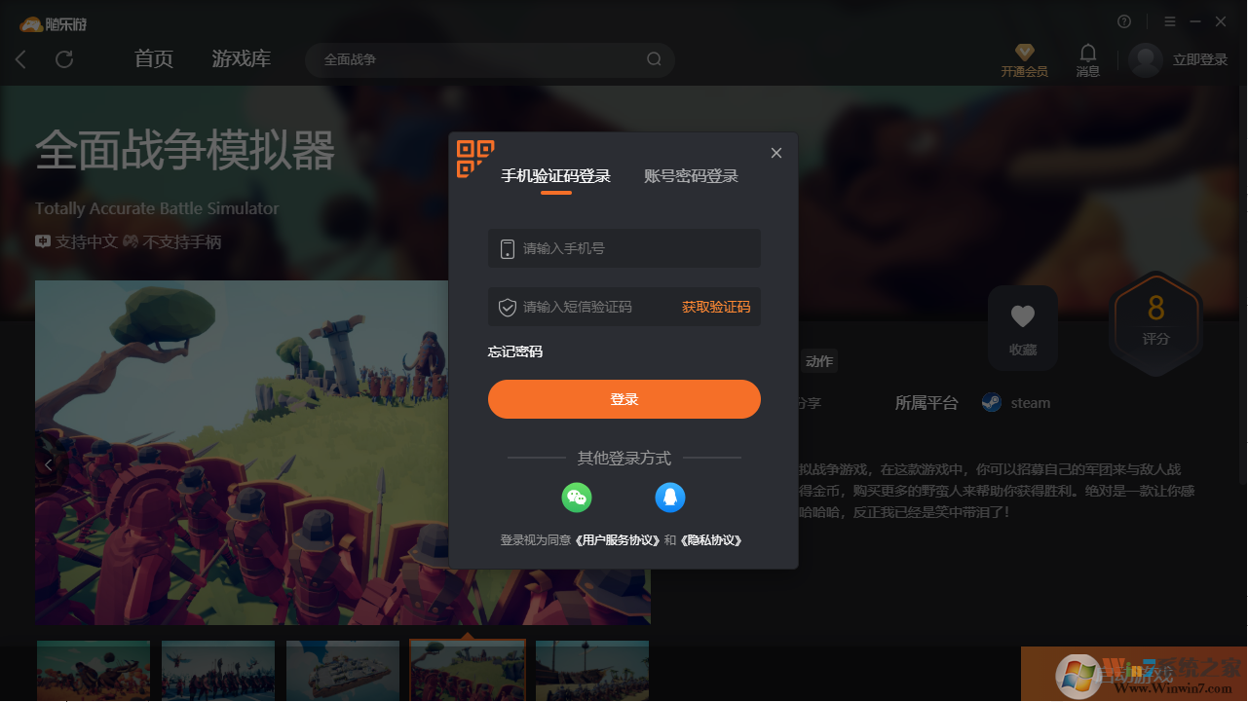Open the 游戏库 section
1248x702 pixels.
pyautogui.click(x=241, y=58)
